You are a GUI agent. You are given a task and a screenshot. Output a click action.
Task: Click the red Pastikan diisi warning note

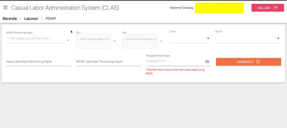pyautogui.click(x=175, y=72)
